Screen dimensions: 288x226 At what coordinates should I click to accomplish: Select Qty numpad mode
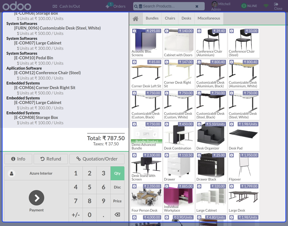click(117, 173)
